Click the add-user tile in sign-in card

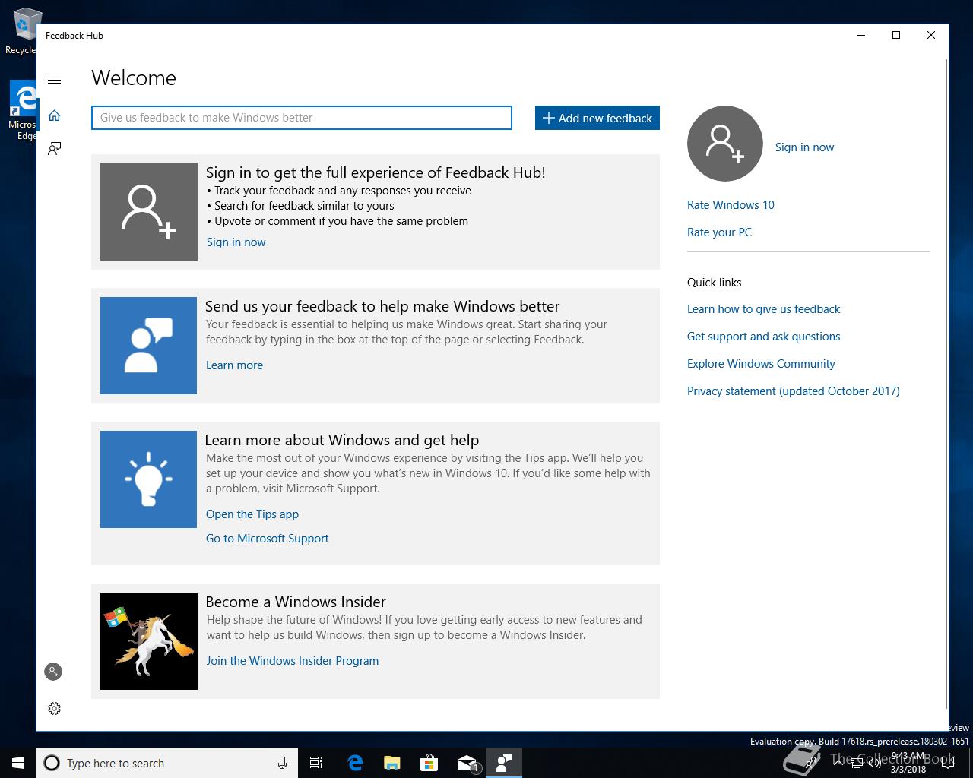[149, 212]
